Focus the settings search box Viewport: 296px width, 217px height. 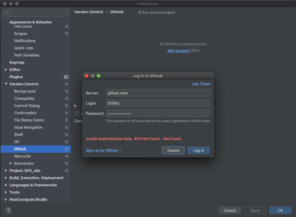(x=36, y=13)
